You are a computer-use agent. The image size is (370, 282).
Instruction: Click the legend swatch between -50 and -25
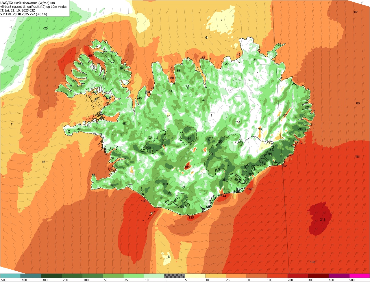[x=113, y=276]
